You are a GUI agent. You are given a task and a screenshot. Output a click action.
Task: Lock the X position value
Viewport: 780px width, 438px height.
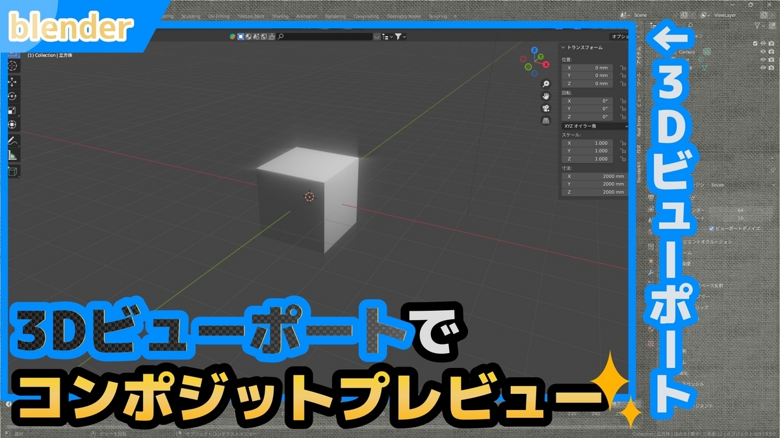[623, 67]
